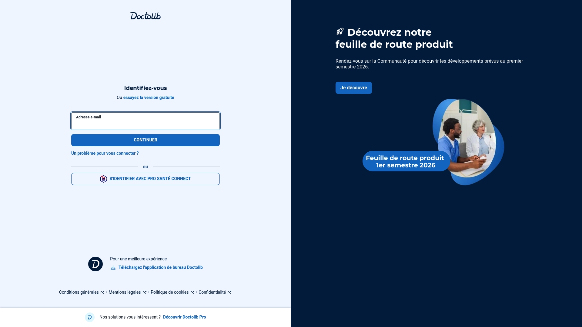Click the external-link icon beside Mentions légales
Image resolution: width=582 pixels, height=327 pixels.
click(x=144, y=292)
